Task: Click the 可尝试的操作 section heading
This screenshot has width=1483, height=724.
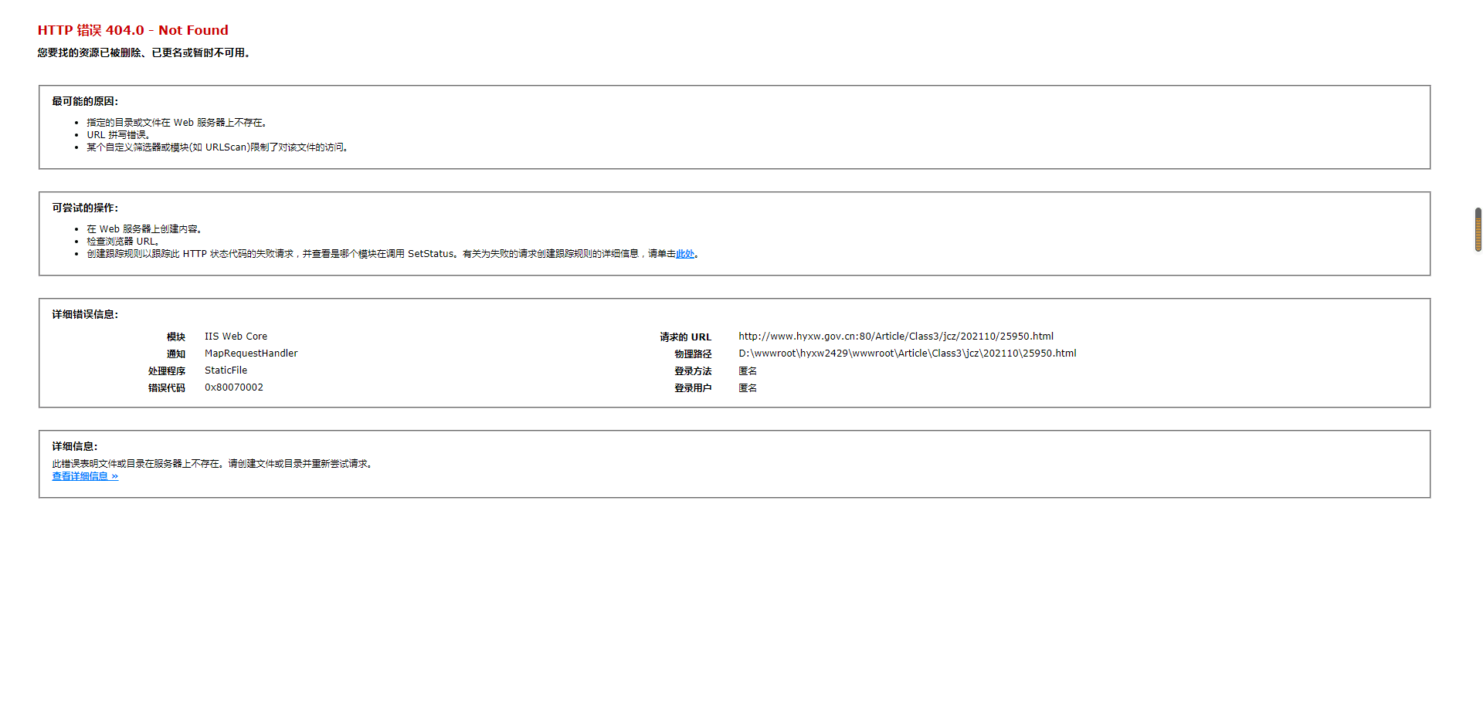Action: click(85, 208)
